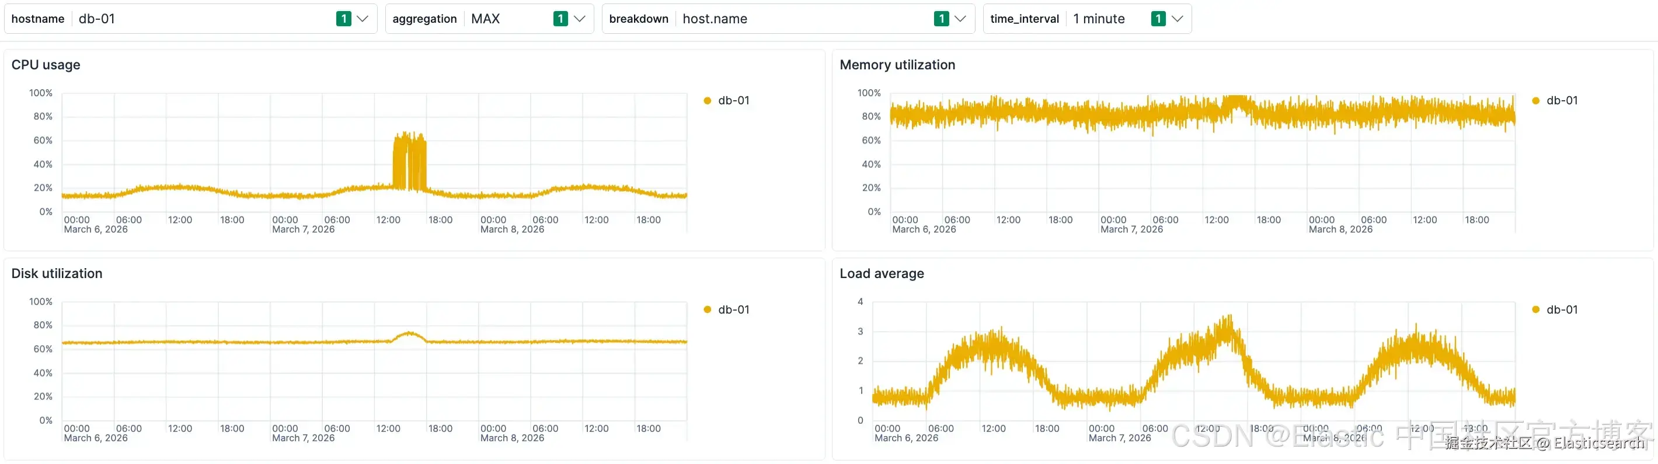1658x464 pixels.
Task: Click the 100% axis label in CPU usage chart
Action: coord(40,93)
